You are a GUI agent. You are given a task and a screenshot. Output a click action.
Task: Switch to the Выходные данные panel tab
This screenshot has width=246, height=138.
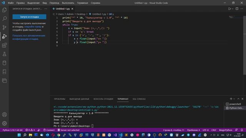click(x=79, y=99)
